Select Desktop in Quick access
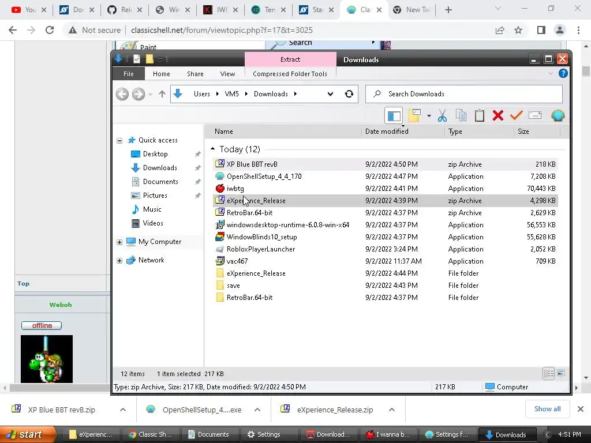Image resolution: width=591 pixels, height=443 pixels. pos(155,153)
